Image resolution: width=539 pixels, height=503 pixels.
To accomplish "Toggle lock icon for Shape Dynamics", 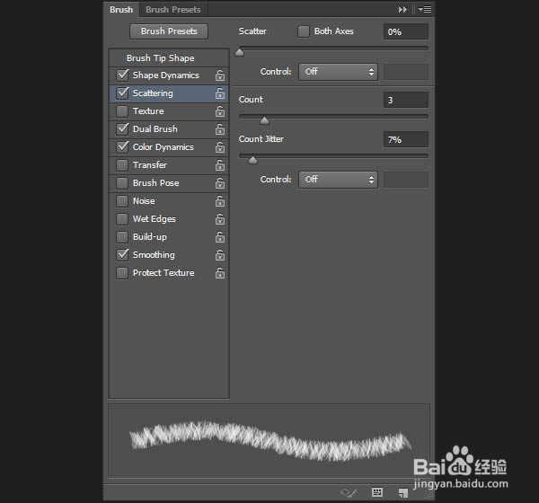I will pyautogui.click(x=220, y=75).
